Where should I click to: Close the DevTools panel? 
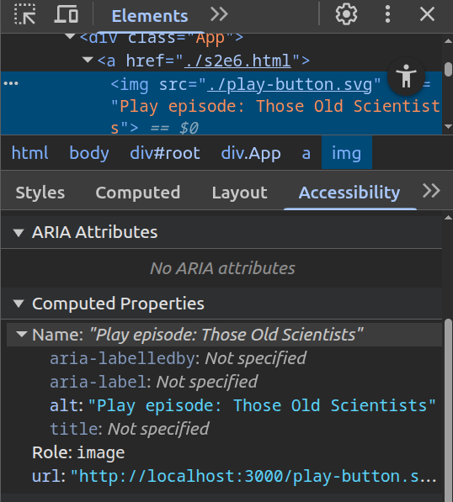point(427,14)
